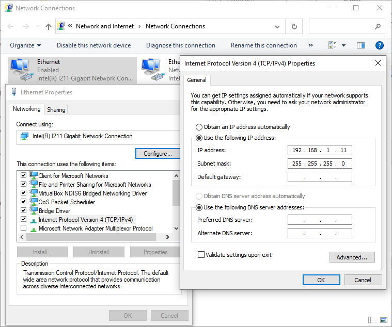Toggle File and Printer Sharing checkbox
This screenshot has height=327, width=392.
tap(24, 184)
